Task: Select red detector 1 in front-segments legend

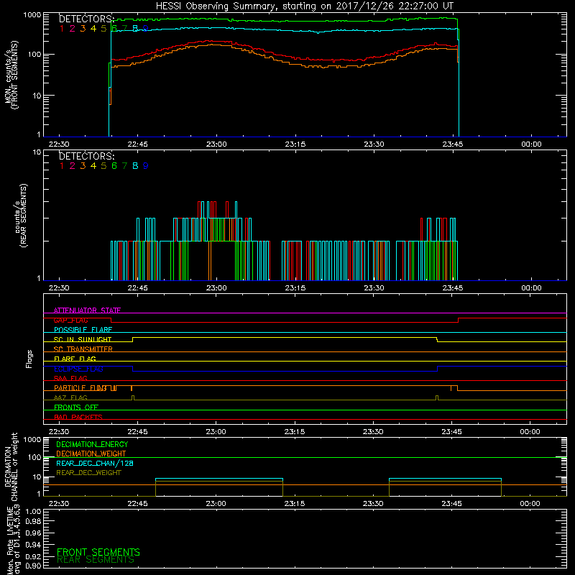Action: tap(62, 28)
